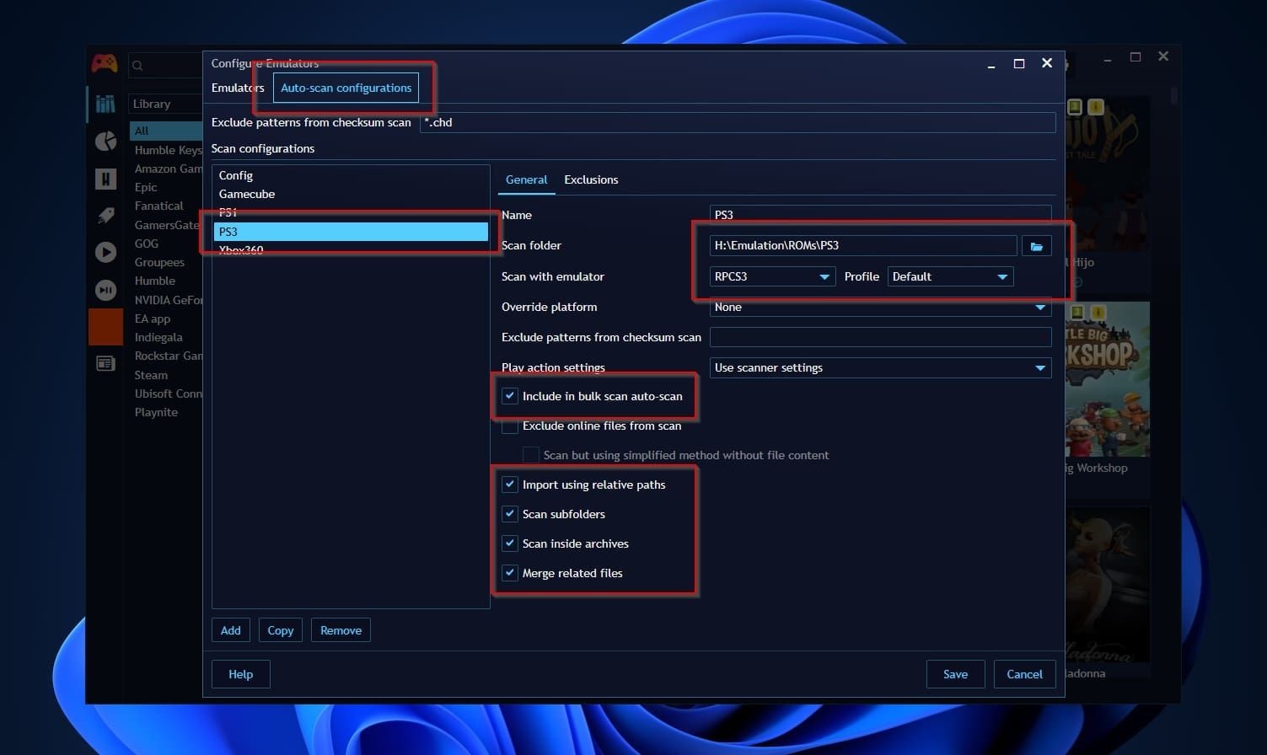The width and height of the screenshot is (1267, 755).
Task: Click the search magnifier in main window
Action: (137, 66)
